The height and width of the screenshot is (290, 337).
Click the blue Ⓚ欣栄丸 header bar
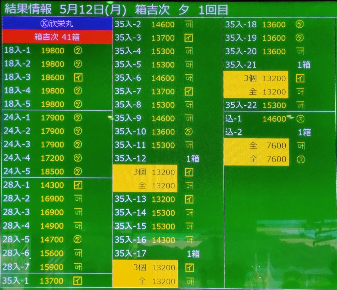57,24
